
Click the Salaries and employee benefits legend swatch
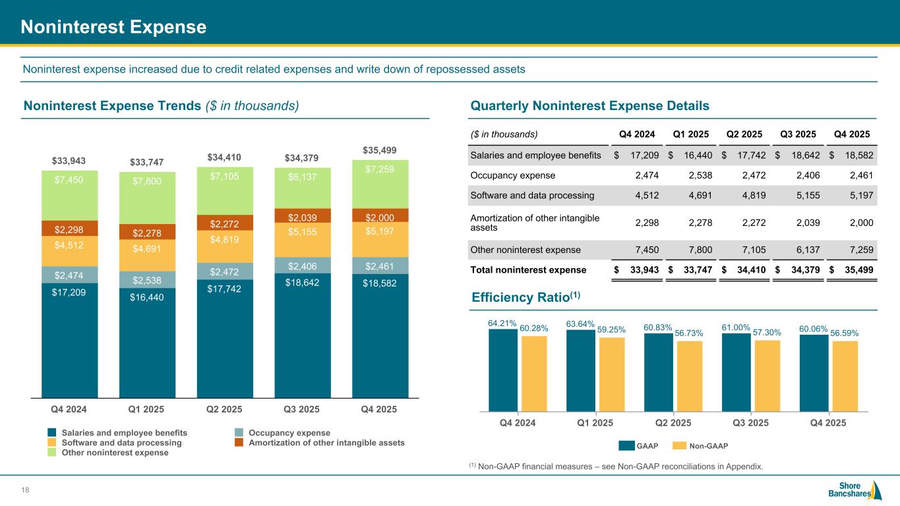click(52, 433)
